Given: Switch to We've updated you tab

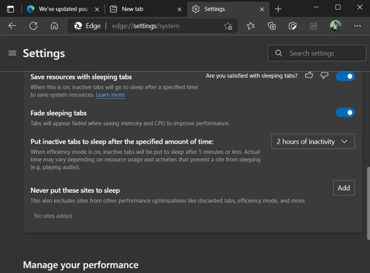Looking at the screenshot, I should coord(63,9).
